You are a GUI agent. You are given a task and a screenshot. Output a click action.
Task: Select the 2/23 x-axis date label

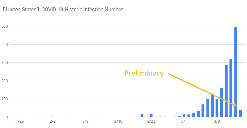pyautogui.click(x=151, y=121)
